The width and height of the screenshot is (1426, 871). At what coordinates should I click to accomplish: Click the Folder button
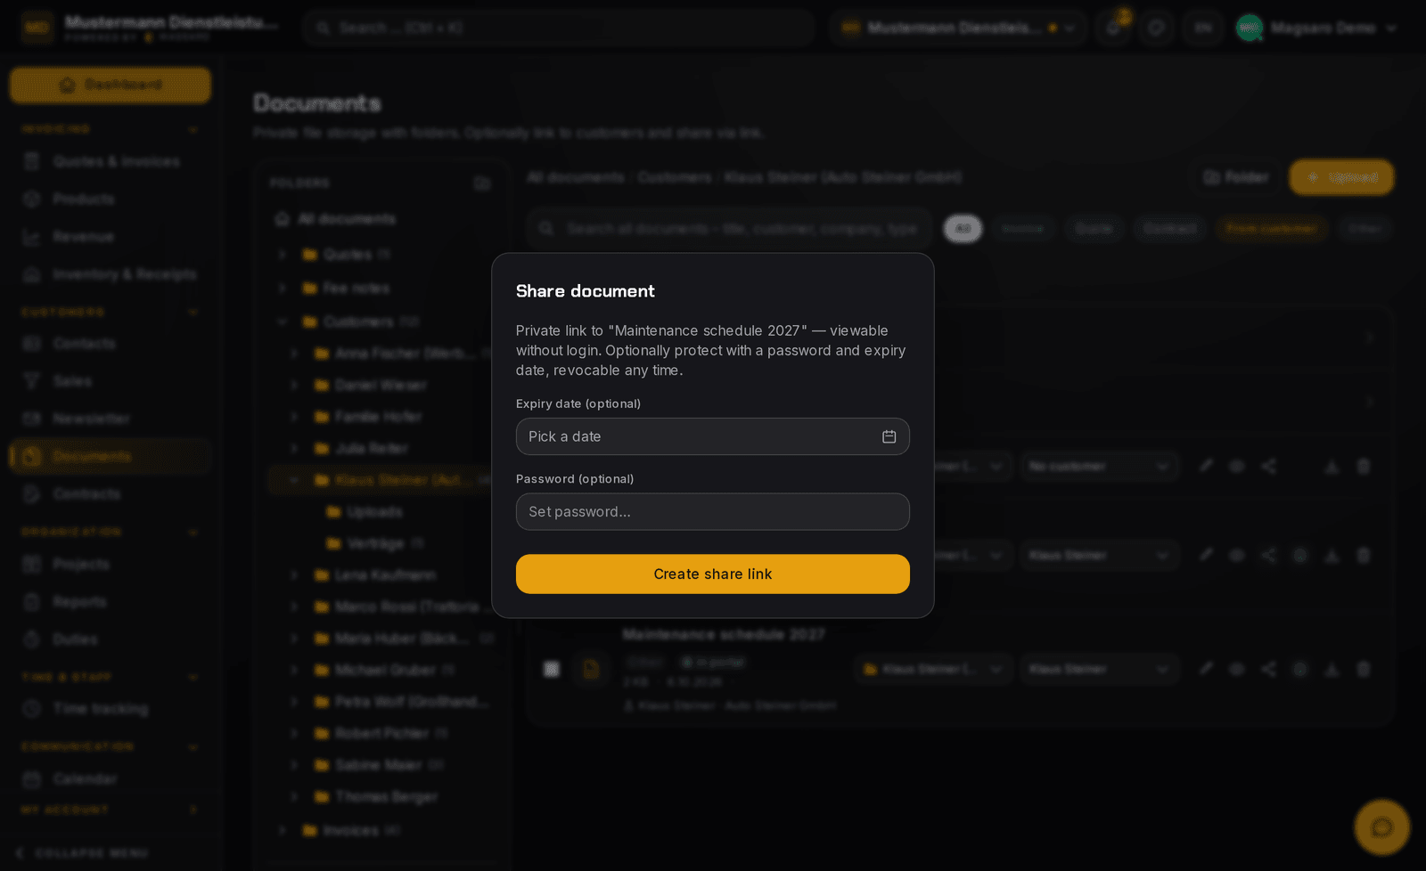pos(1235,177)
